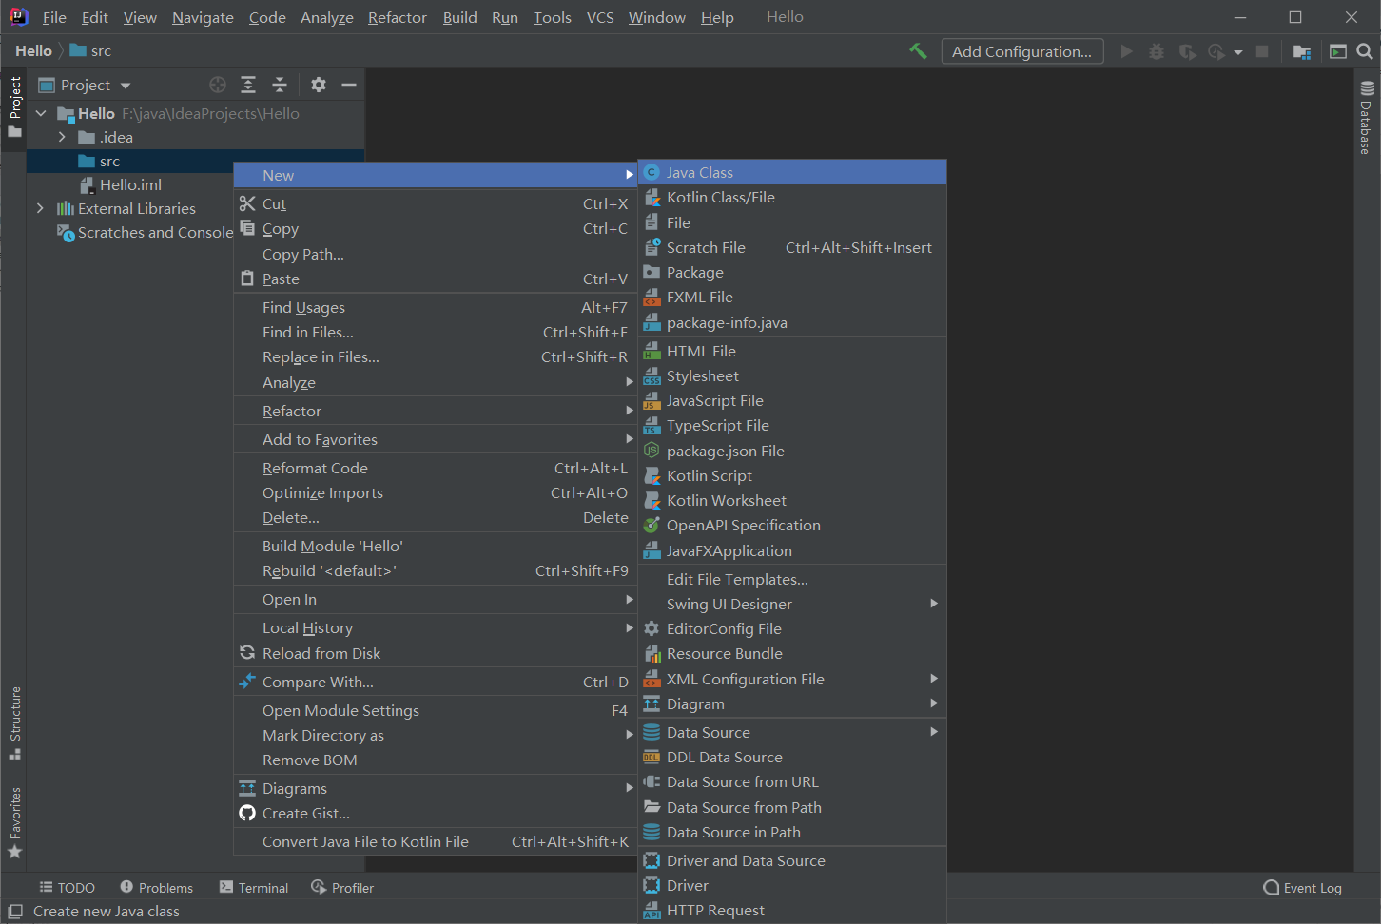Toggle the Favorites tool window
Image resolution: width=1381 pixels, height=924 pixels.
15,822
